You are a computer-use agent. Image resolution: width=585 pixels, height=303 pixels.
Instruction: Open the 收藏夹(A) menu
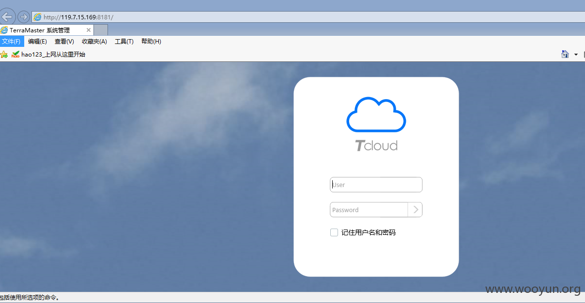point(94,42)
